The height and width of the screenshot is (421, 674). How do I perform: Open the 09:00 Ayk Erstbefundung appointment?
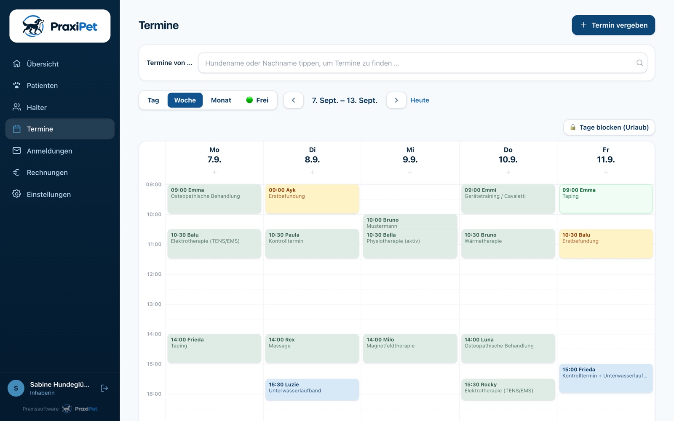click(312, 199)
